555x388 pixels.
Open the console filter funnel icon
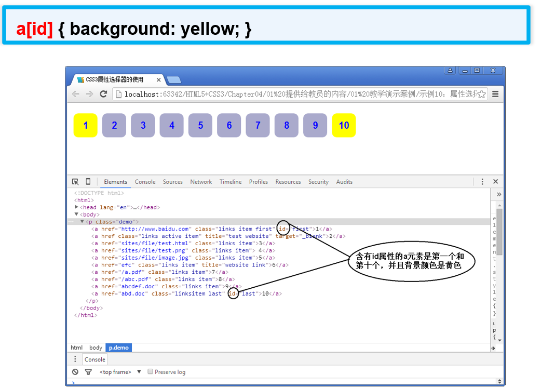click(x=88, y=372)
